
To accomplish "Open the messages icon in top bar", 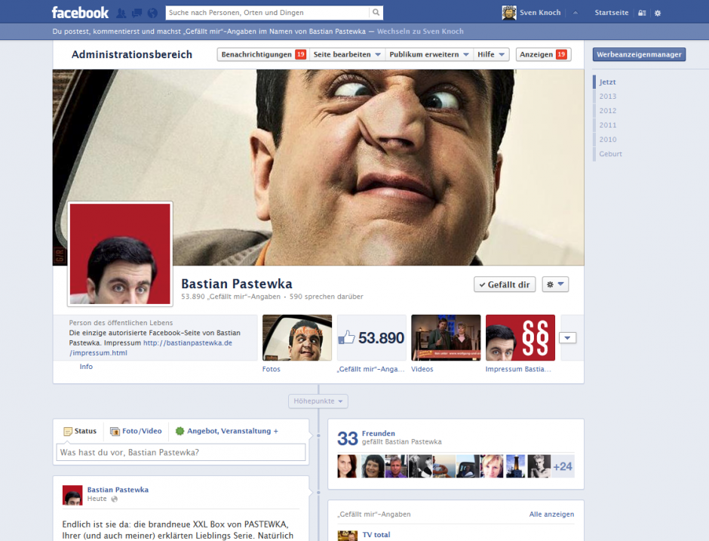I will coord(137,13).
